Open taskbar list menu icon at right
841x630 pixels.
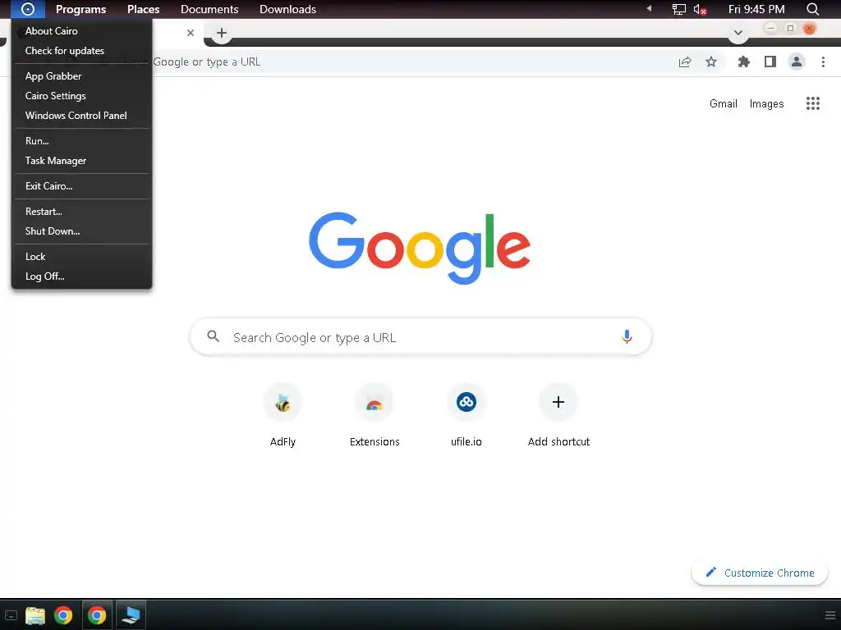click(830, 615)
